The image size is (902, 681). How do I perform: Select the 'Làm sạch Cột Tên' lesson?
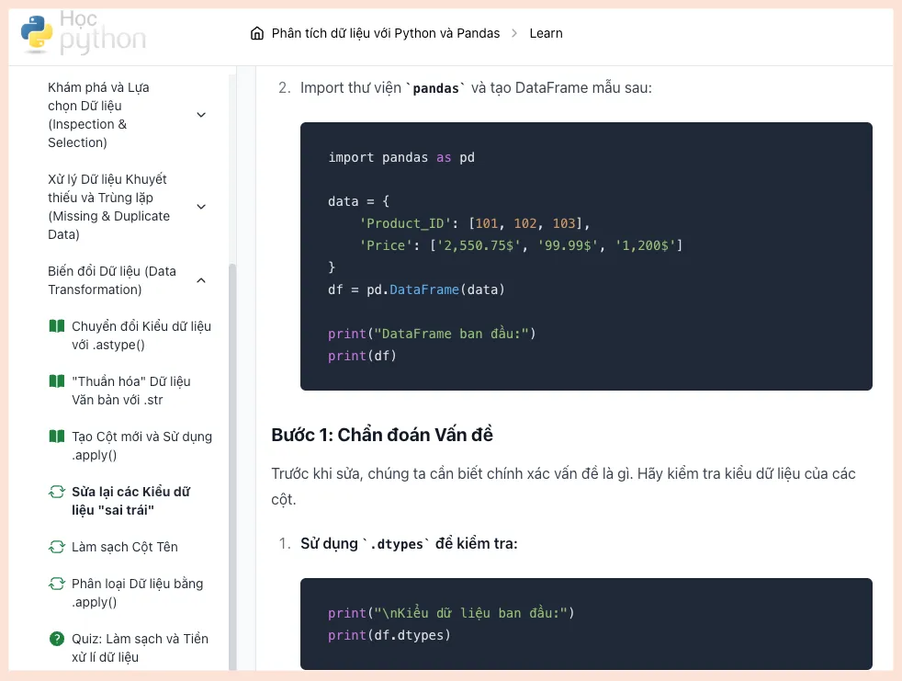[124, 547]
